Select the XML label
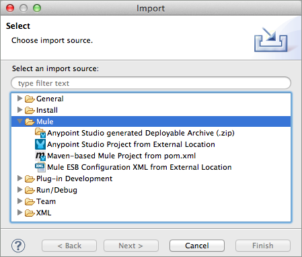 pyautogui.click(x=44, y=213)
